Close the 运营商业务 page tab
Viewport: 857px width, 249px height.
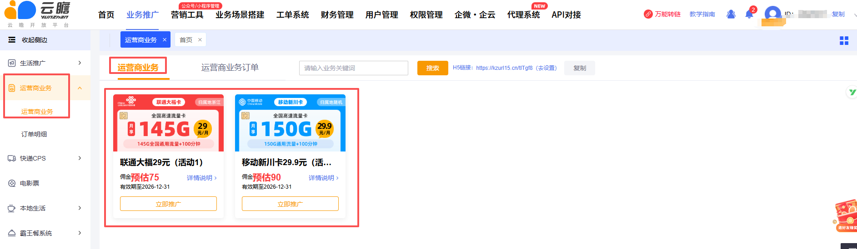coord(165,40)
